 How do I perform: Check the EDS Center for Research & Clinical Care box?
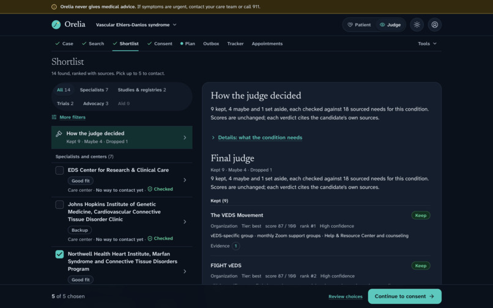click(59, 170)
